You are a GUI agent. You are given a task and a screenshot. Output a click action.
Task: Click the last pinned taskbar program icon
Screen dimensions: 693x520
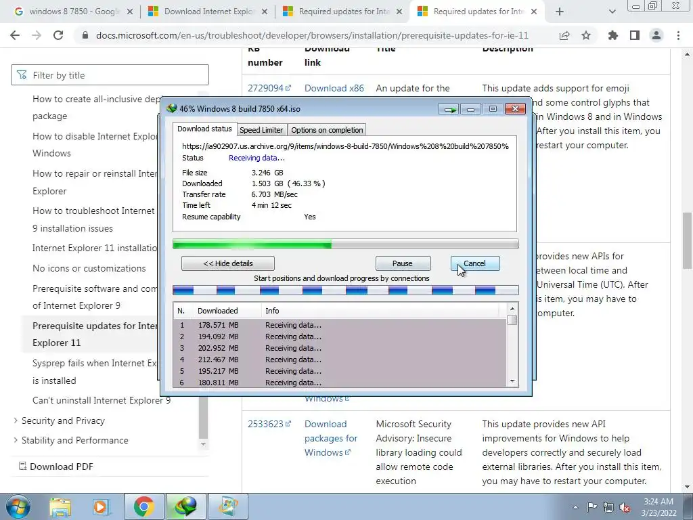click(x=228, y=506)
